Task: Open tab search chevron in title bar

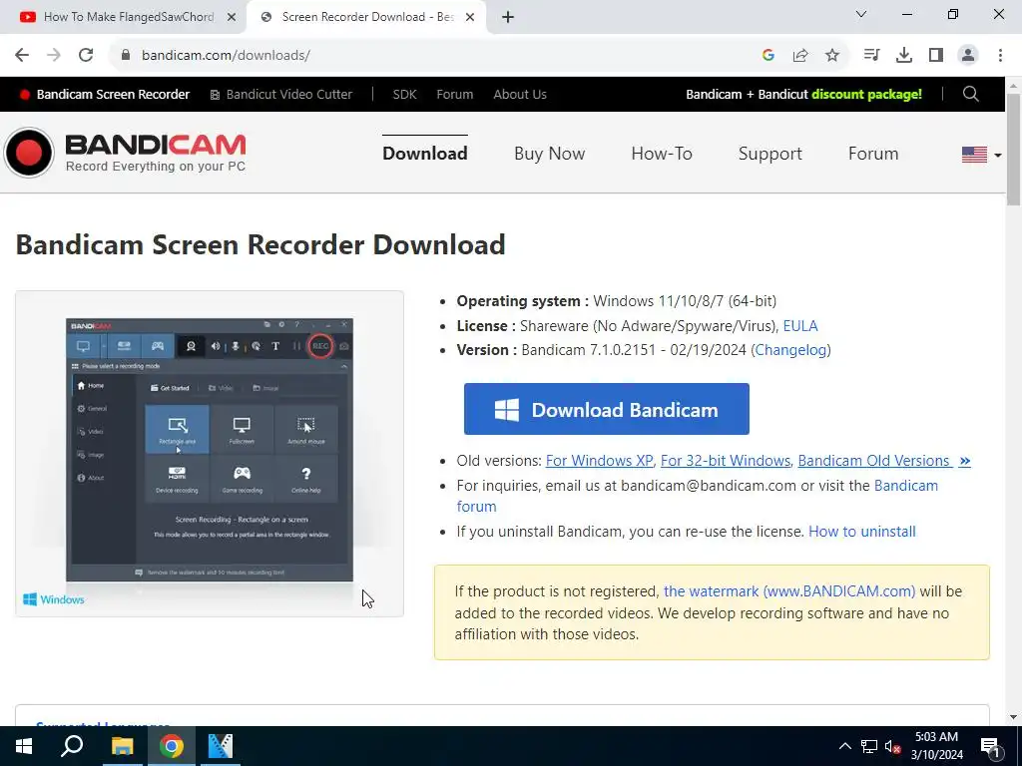Action: coord(861,14)
